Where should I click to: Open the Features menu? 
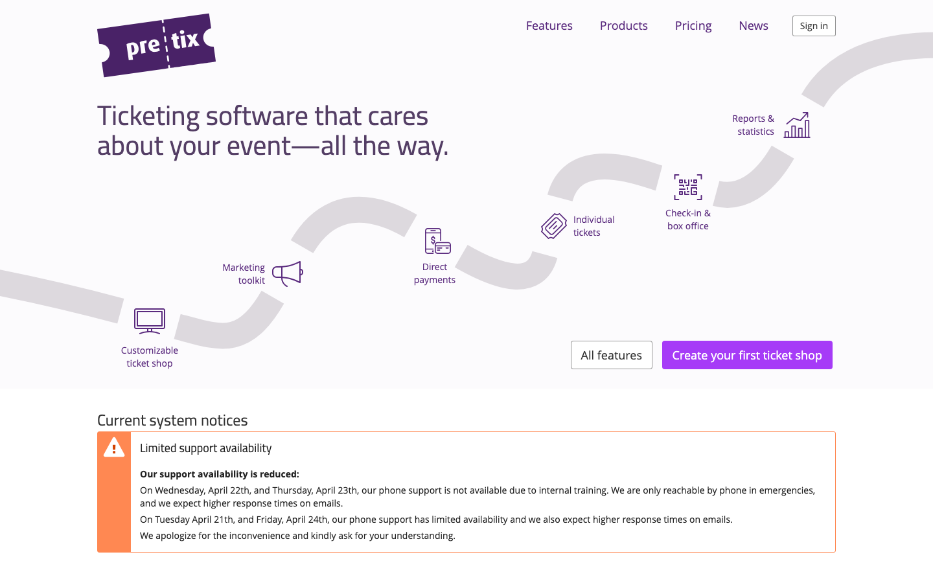click(549, 25)
